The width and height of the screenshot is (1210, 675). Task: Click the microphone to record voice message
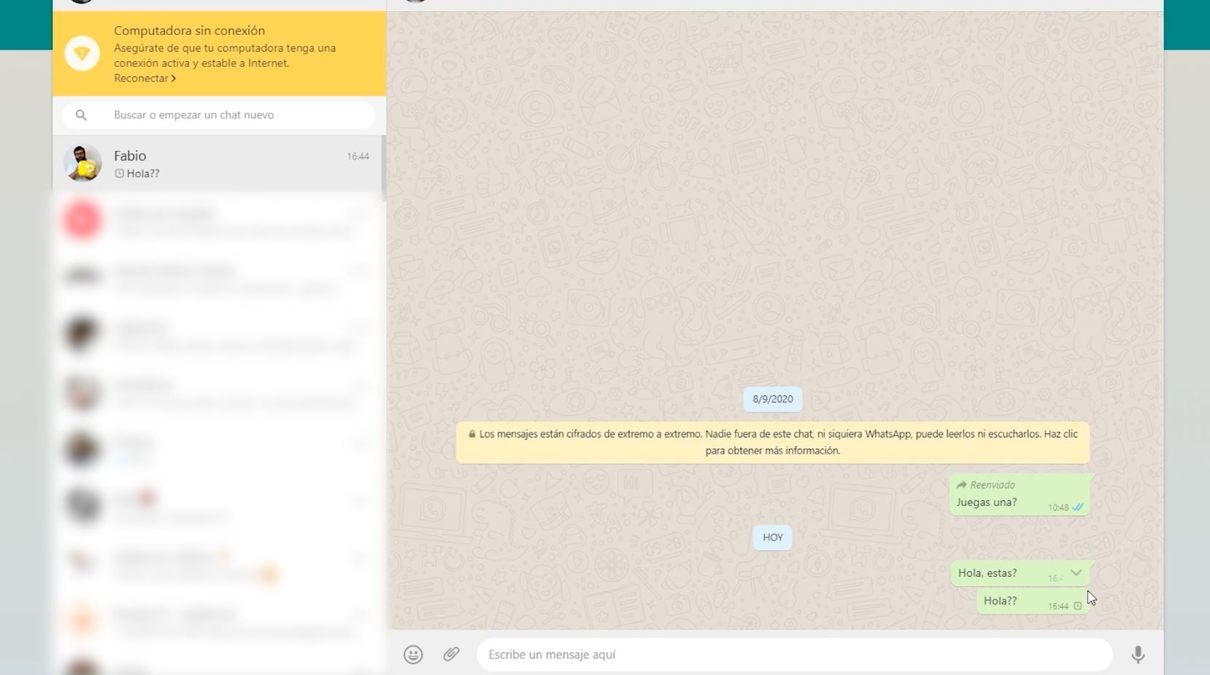[x=1139, y=655]
